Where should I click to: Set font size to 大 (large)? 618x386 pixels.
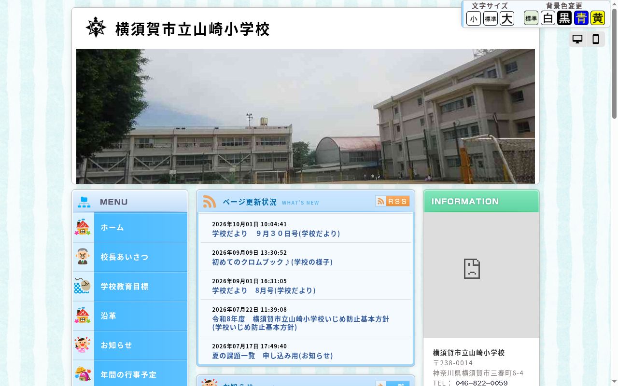tap(507, 18)
